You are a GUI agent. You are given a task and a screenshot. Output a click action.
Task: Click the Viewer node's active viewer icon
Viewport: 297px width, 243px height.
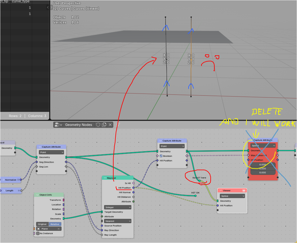(244, 190)
